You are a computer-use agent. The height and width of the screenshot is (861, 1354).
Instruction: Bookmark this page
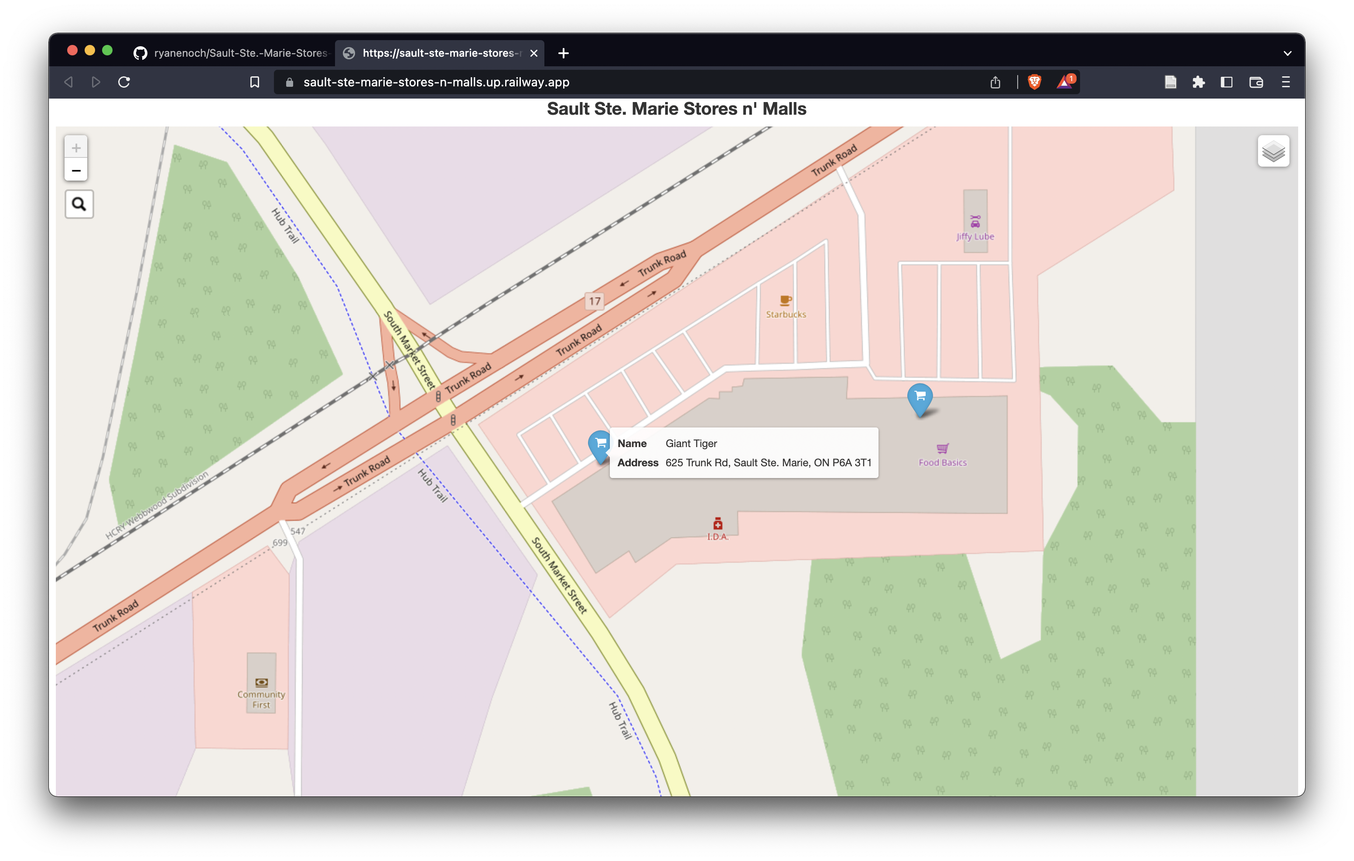[255, 82]
